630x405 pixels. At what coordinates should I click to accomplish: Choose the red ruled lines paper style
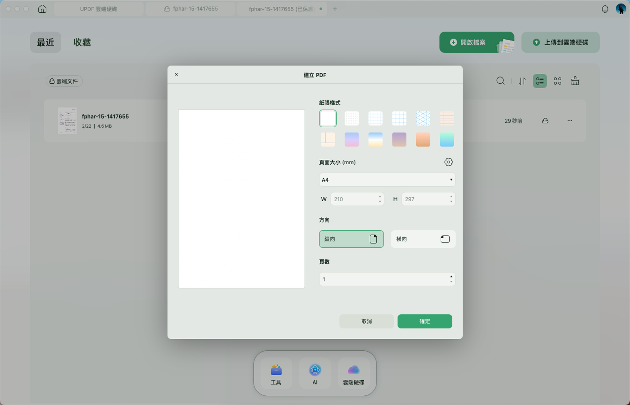447,118
